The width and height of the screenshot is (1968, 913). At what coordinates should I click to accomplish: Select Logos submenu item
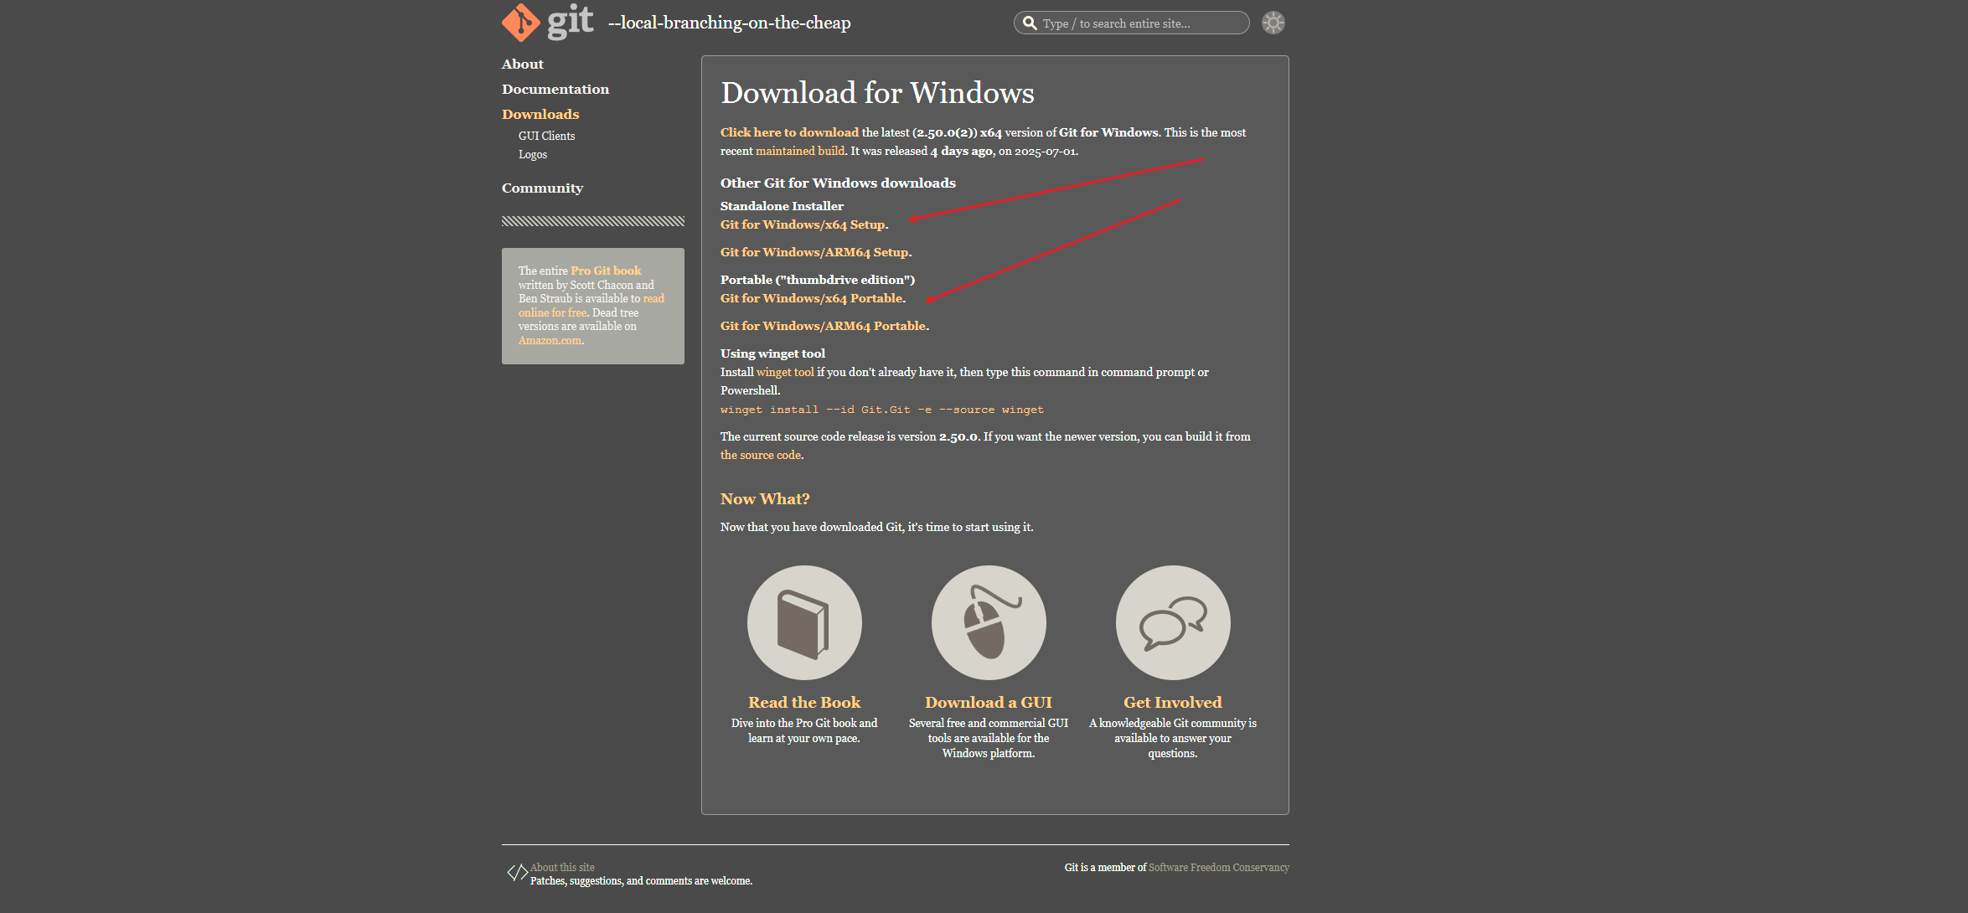532,155
